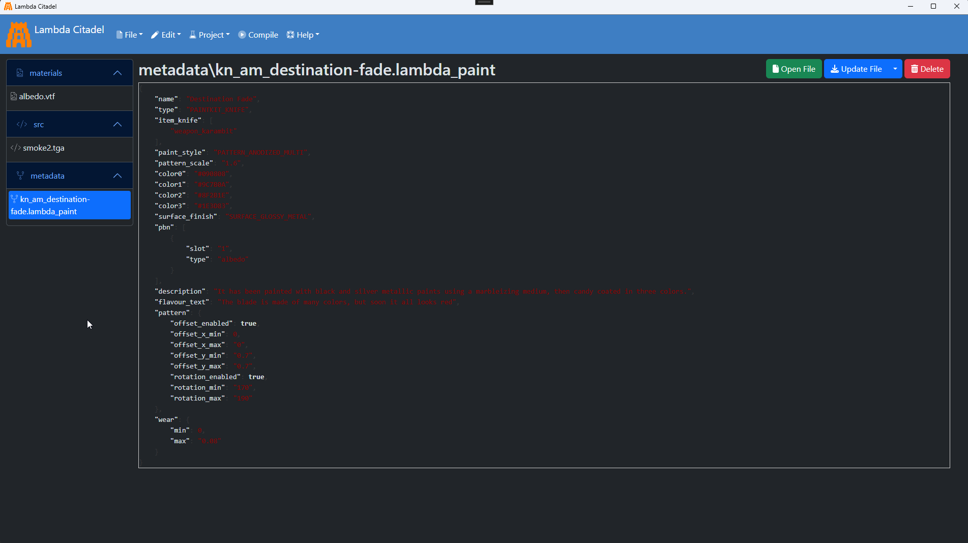Image resolution: width=968 pixels, height=543 pixels.
Task: Click the file icon beside albedo.vtf
Action: 14,96
